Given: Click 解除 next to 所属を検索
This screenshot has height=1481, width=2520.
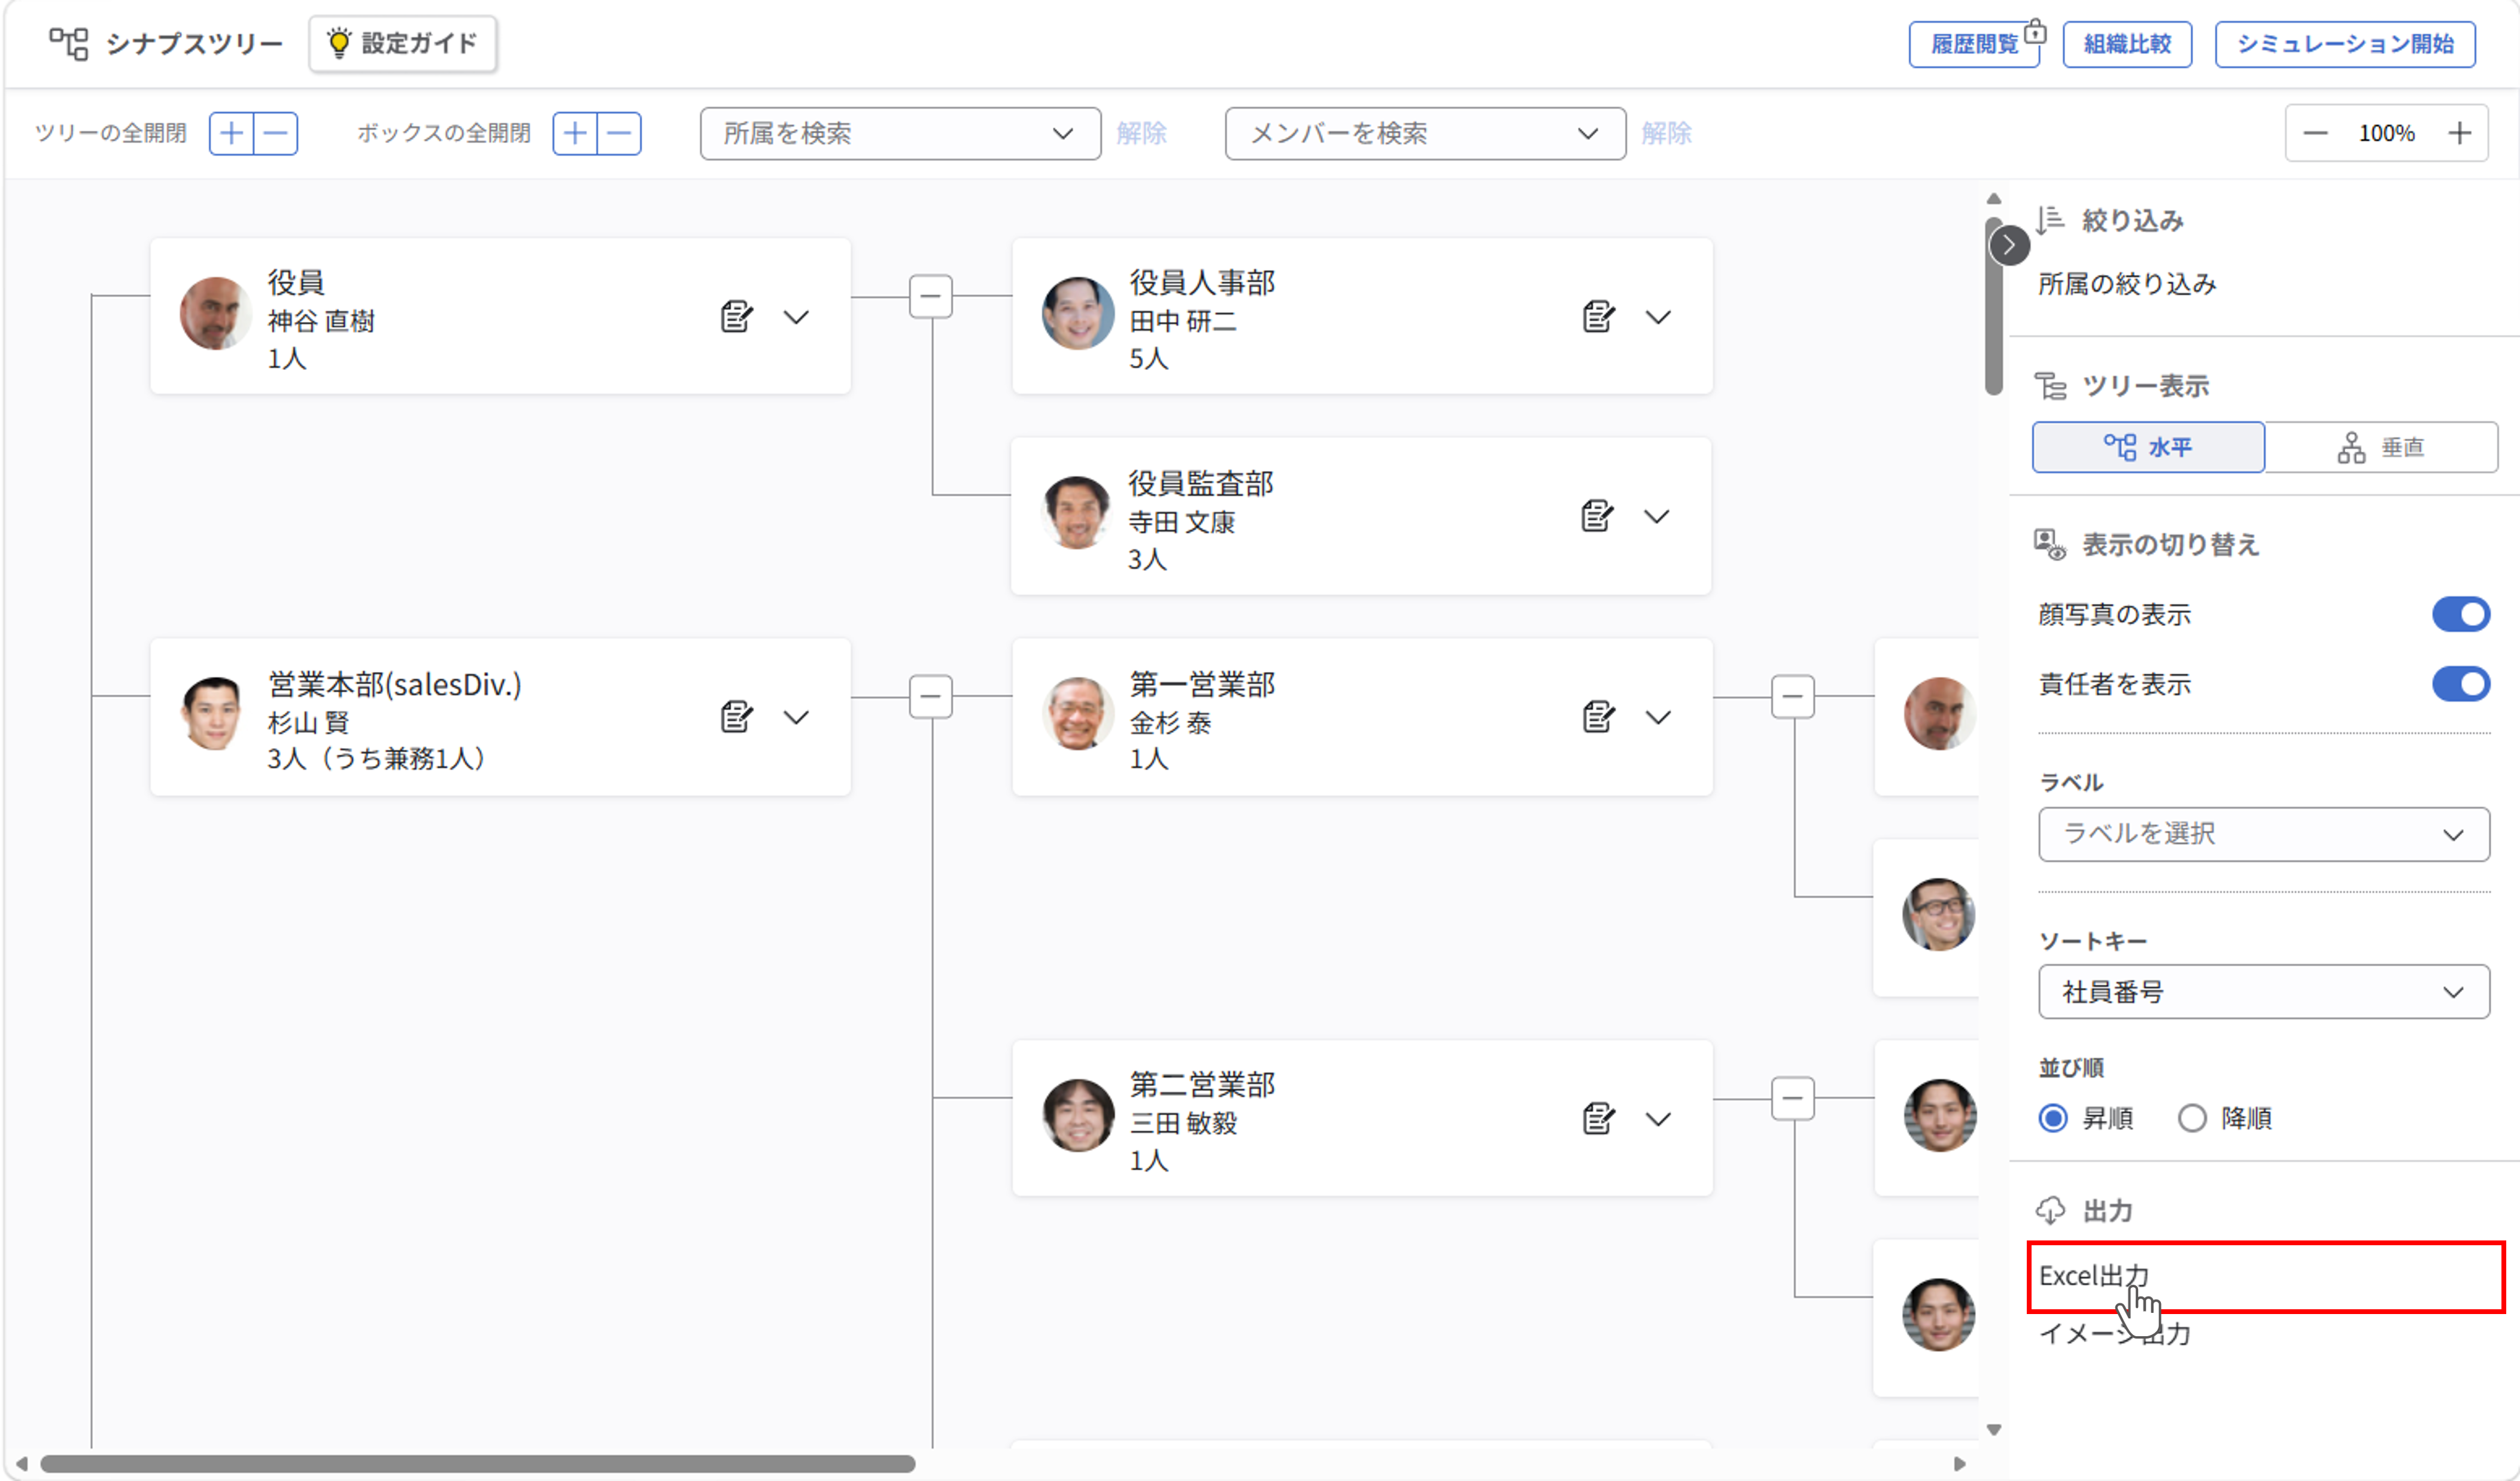Looking at the screenshot, I should (x=1141, y=133).
